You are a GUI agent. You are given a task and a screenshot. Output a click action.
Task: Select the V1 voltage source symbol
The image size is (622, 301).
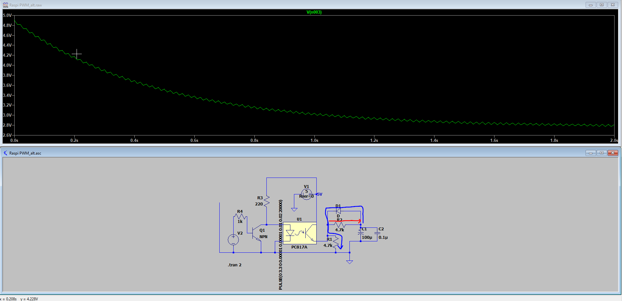[306, 194]
